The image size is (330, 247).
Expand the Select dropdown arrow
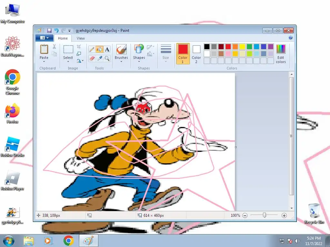click(x=68, y=62)
